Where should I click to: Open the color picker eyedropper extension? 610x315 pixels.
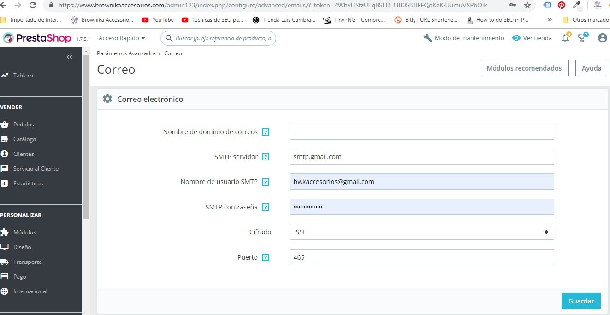point(576,5)
